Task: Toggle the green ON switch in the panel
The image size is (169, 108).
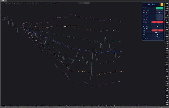Action: tap(159, 8)
